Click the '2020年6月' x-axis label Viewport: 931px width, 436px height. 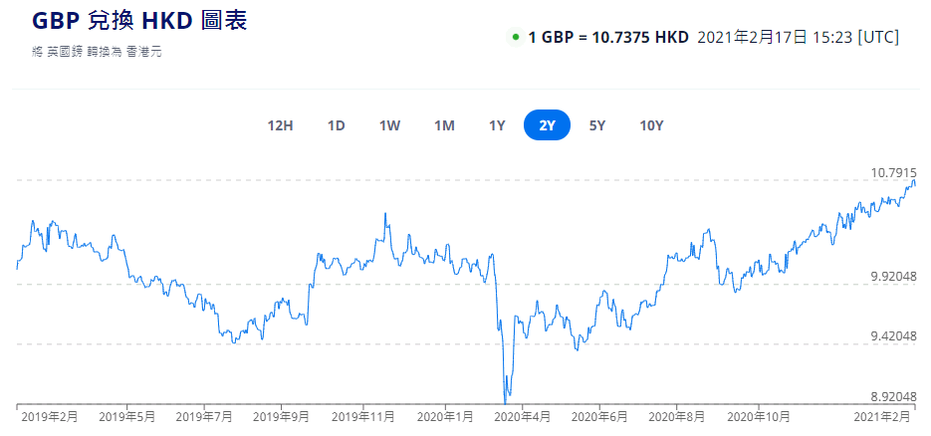599,417
